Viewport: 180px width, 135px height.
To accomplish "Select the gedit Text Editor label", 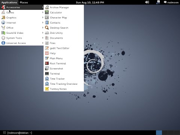I will pos(60,48).
